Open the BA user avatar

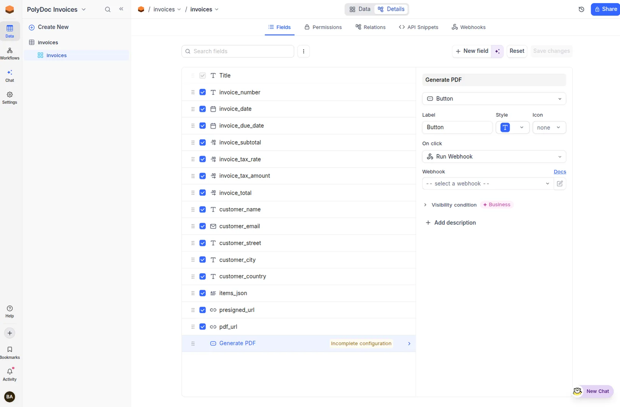[x=10, y=397]
